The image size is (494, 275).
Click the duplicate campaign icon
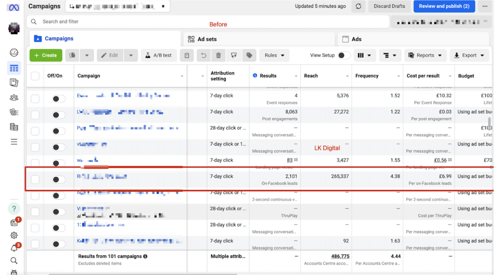pyautogui.click(x=72, y=55)
